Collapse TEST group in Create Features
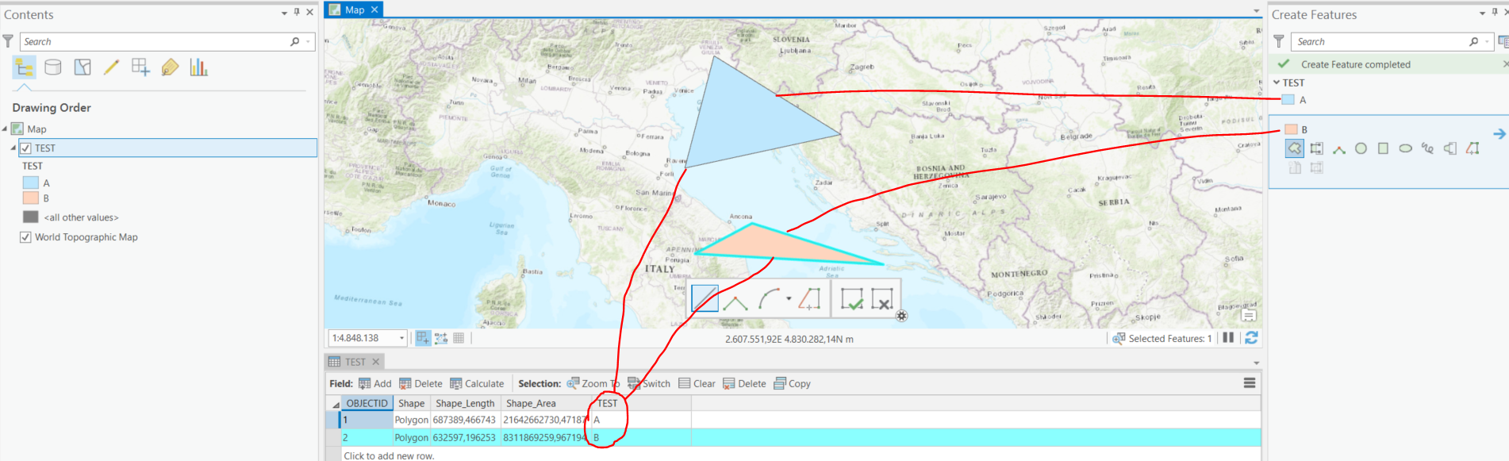This screenshot has width=1509, height=461. tap(1277, 83)
